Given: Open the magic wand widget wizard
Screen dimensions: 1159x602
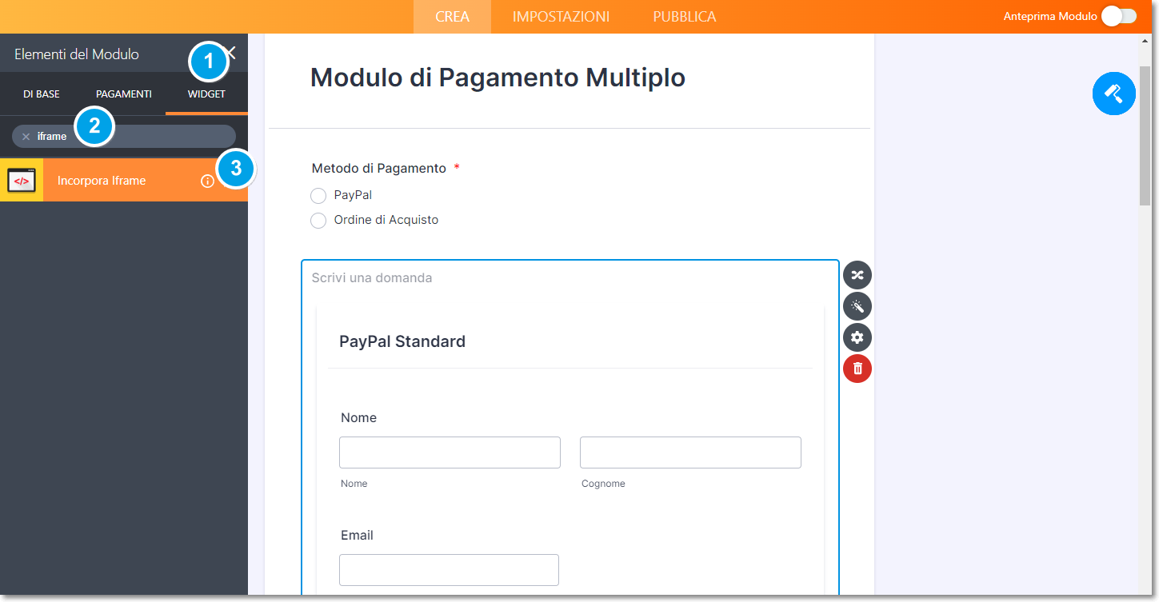Looking at the screenshot, I should [x=857, y=306].
